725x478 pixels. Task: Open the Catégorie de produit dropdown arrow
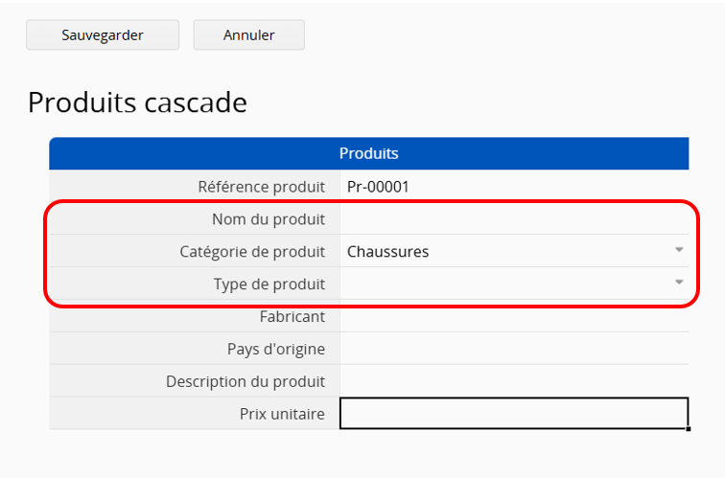(x=679, y=250)
